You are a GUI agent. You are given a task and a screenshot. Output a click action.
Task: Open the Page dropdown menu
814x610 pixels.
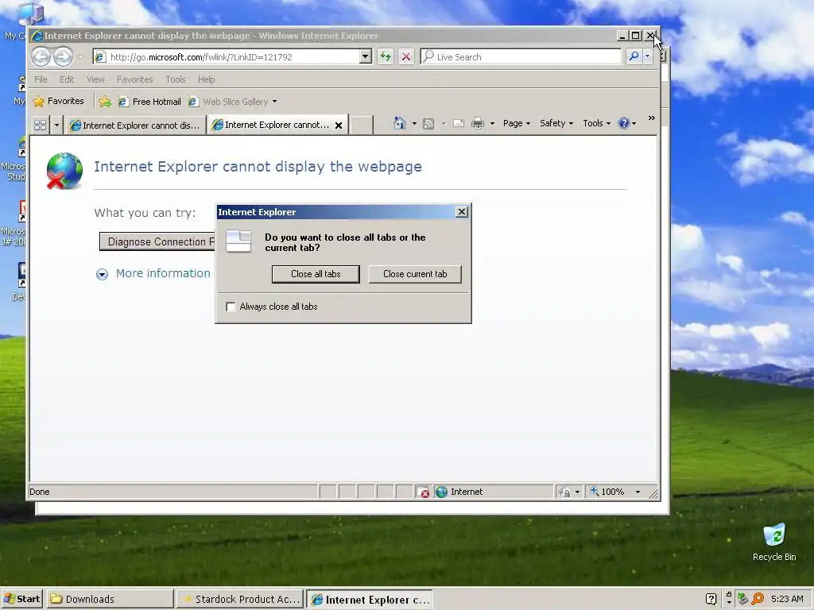[517, 123]
